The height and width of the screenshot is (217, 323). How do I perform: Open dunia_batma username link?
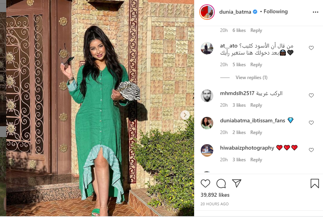235,12
